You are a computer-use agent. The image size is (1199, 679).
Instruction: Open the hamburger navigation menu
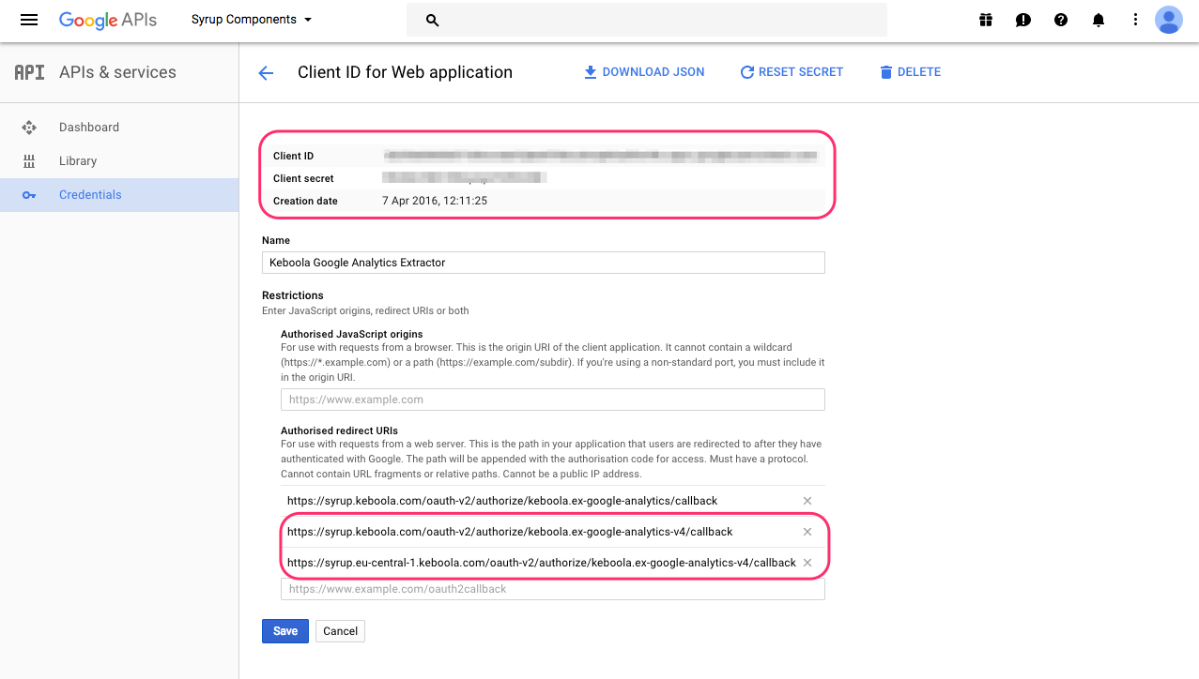click(x=29, y=20)
